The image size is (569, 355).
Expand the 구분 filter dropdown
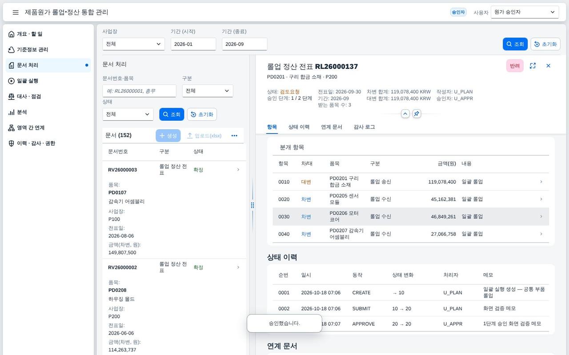207,91
